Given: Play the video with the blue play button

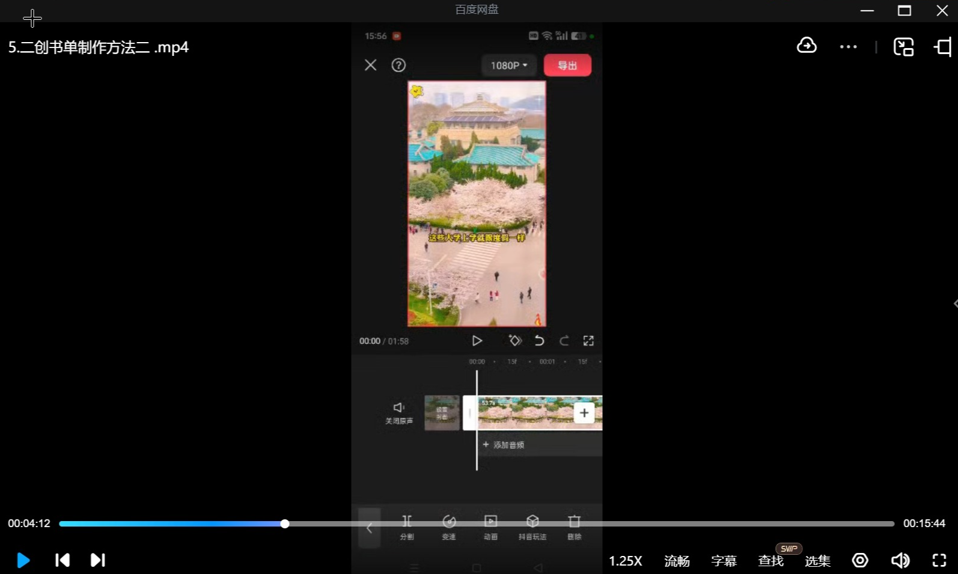Looking at the screenshot, I should tap(23, 560).
